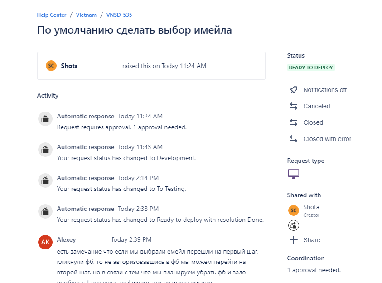Screen dimensions: 382x283
Task: Click bot avatar for 2:38 PM automatic response
Action: tap(45, 211)
